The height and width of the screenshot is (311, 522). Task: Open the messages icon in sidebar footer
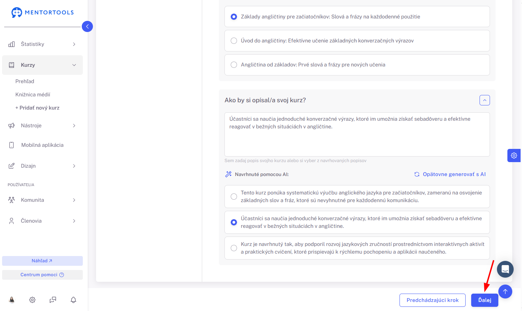point(53,300)
